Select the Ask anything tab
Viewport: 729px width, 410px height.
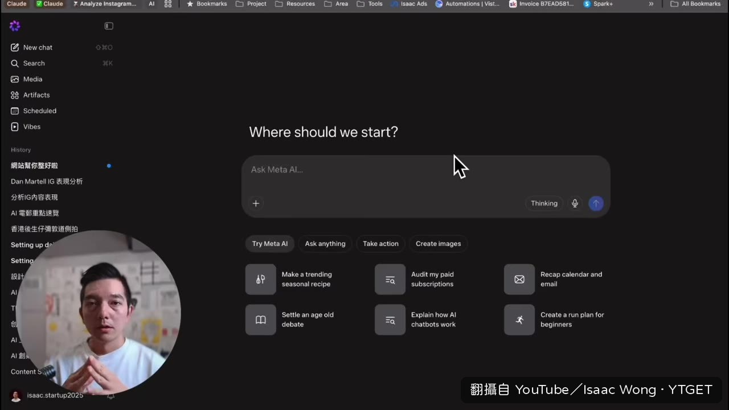(x=325, y=244)
